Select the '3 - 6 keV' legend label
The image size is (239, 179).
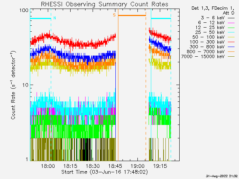213,18
